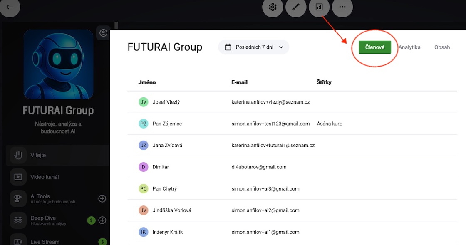Image resolution: width=466 pixels, height=245 pixels.
Task: Click the JV avatar of Jindřiška Vorlová
Action: pyautogui.click(x=144, y=210)
